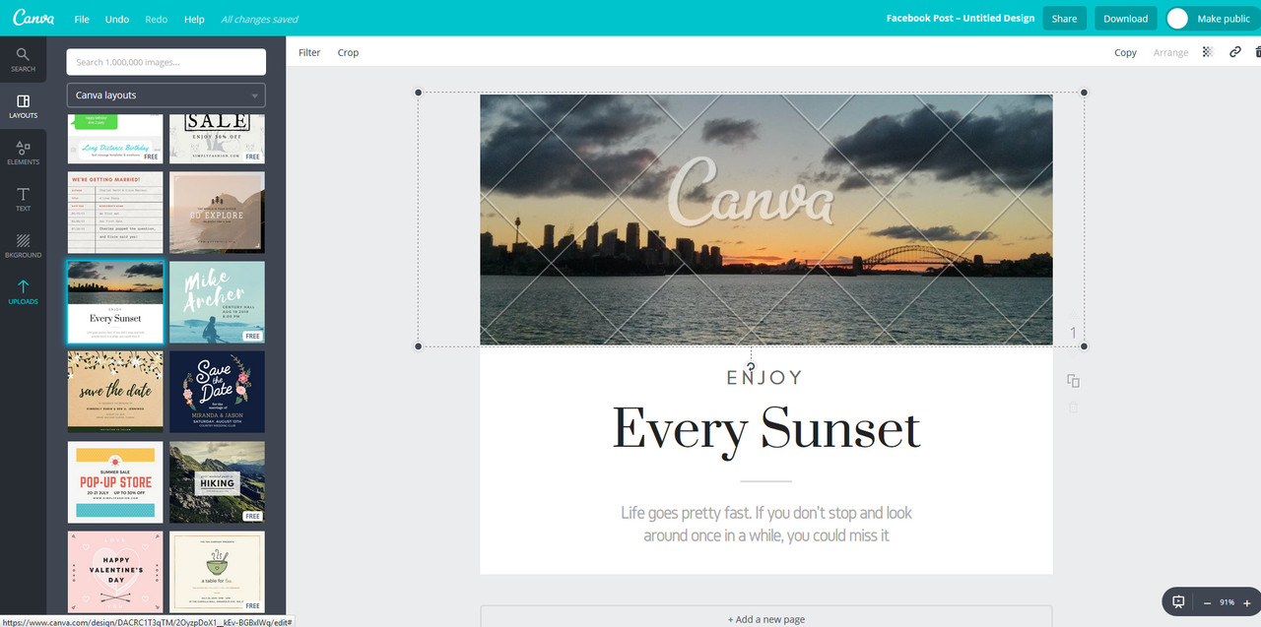This screenshot has height=627, width=1261.
Task: Select the We're Getting Married layout
Action: pyautogui.click(x=115, y=213)
